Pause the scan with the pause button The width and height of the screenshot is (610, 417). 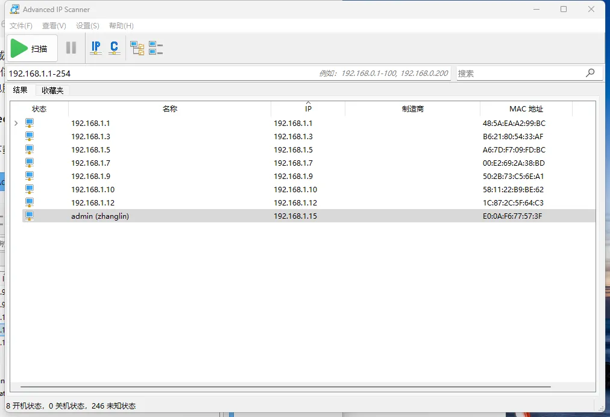click(x=71, y=48)
